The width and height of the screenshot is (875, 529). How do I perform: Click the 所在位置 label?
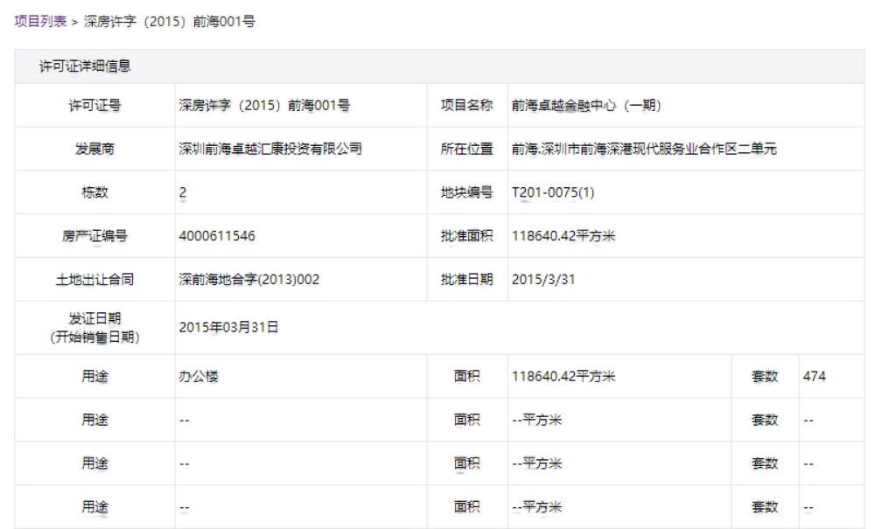click(467, 149)
